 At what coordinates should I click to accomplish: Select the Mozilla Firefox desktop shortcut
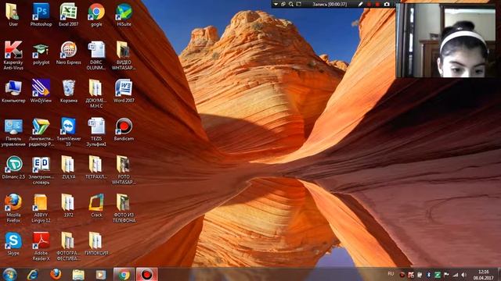pyautogui.click(x=13, y=208)
